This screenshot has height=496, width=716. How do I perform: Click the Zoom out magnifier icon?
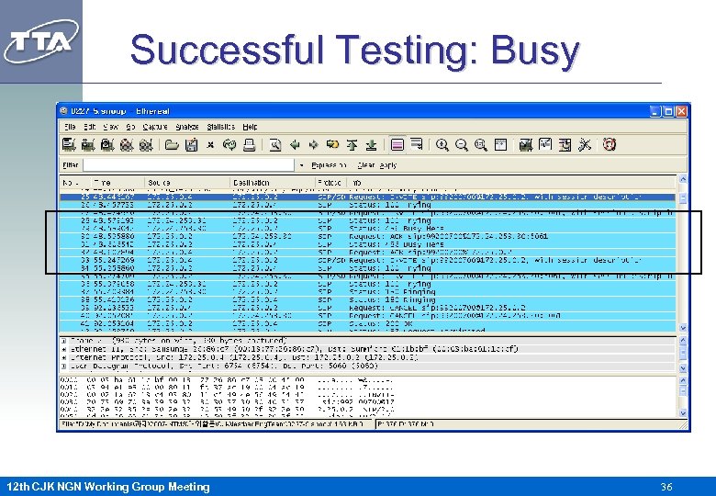pos(462,145)
